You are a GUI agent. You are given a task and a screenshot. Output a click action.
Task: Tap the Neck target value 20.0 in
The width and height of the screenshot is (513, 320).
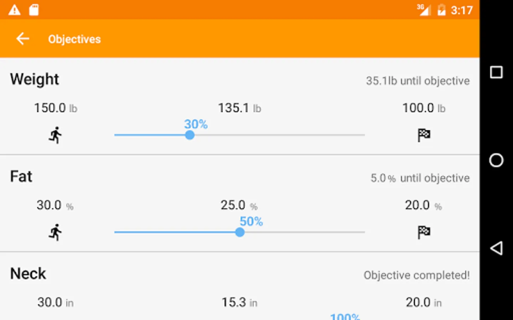click(424, 302)
